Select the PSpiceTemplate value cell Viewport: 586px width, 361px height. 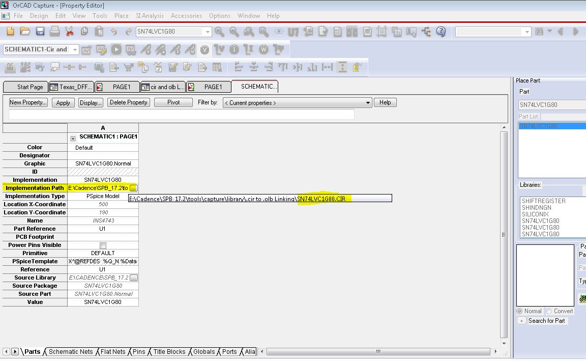103,262
